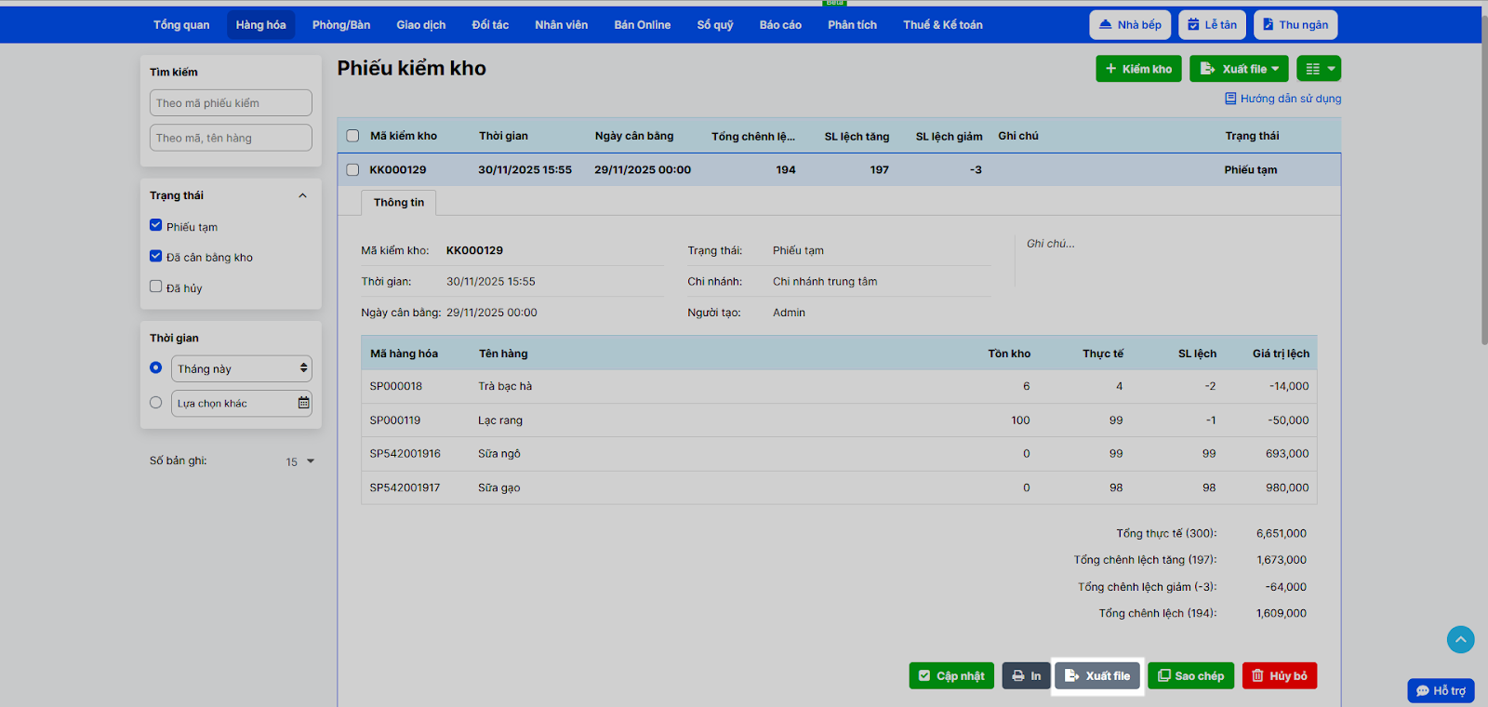Focus the Theo mã phiếu kiểm search field
The width and height of the screenshot is (1488, 707).
click(231, 103)
